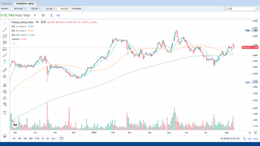Viewport: 260px width, 146px height.
Task: Remove the CLI.SG symbol
Action: pos(54,9)
